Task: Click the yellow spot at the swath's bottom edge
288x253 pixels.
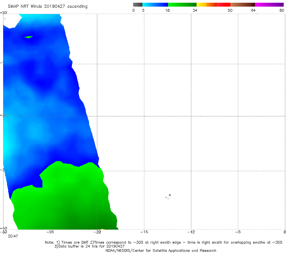Action: (103, 229)
